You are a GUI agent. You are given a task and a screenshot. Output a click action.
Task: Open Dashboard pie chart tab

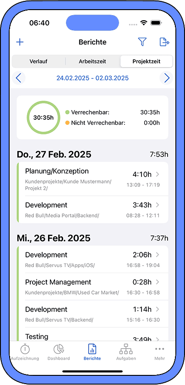[x=59, y=352]
